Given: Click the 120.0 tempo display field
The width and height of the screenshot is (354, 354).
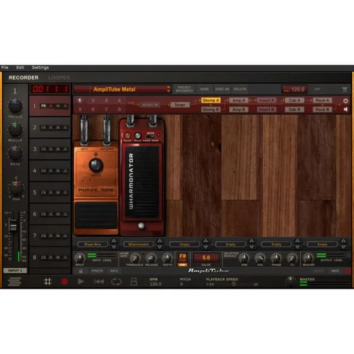Looking at the screenshot, I should point(294,89).
